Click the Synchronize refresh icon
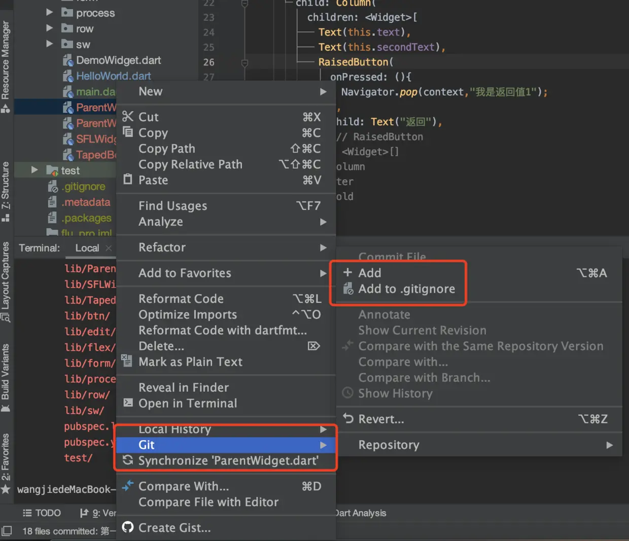629x541 pixels. pyautogui.click(x=128, y=460)
